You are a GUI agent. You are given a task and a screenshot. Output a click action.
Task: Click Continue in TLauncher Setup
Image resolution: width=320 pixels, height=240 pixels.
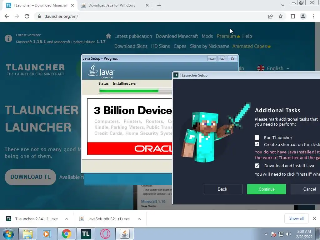(266, 189)
